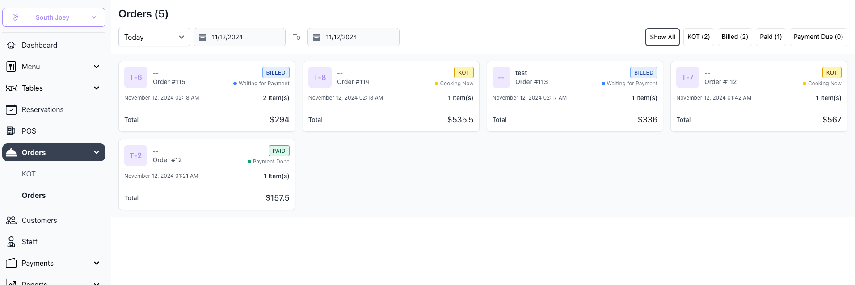Viewport: 855px width, 285px height.
Task: Click the Orders cloche icon
Action: pos(11,152)
